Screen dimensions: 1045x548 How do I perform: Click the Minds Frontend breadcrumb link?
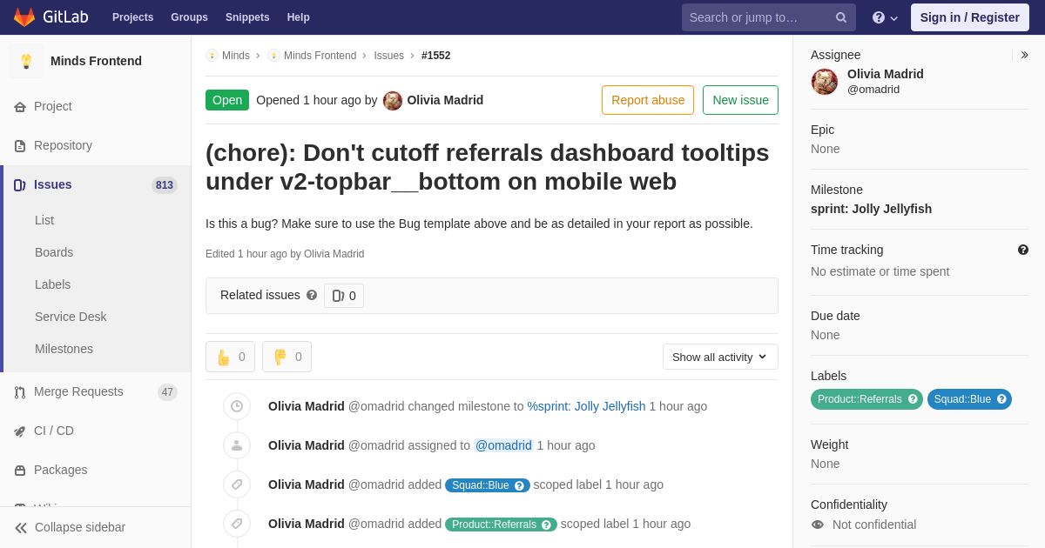[320, 56]
